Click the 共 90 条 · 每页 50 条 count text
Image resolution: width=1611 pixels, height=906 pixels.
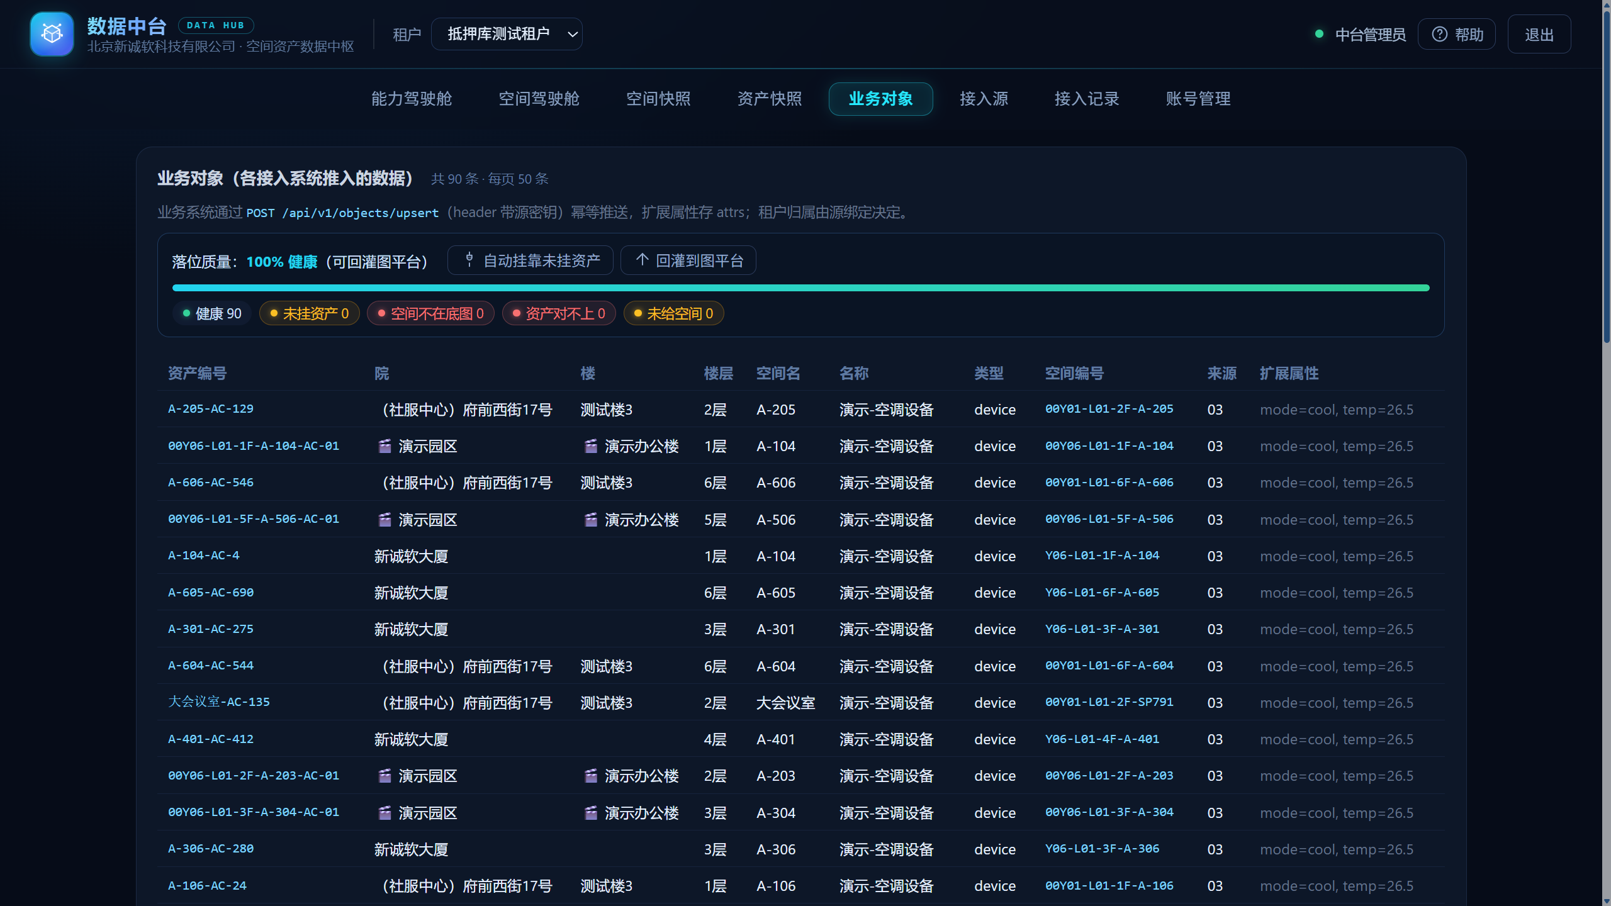490,179
